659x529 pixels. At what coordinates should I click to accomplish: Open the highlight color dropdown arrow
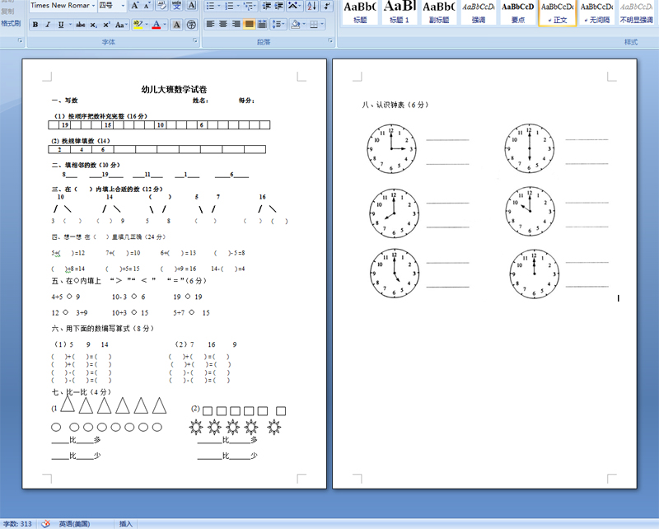point(147,25)
